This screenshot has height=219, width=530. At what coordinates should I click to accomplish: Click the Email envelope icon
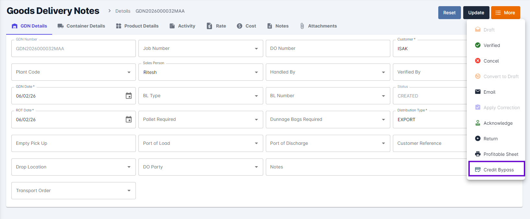[x=477, y=92]
